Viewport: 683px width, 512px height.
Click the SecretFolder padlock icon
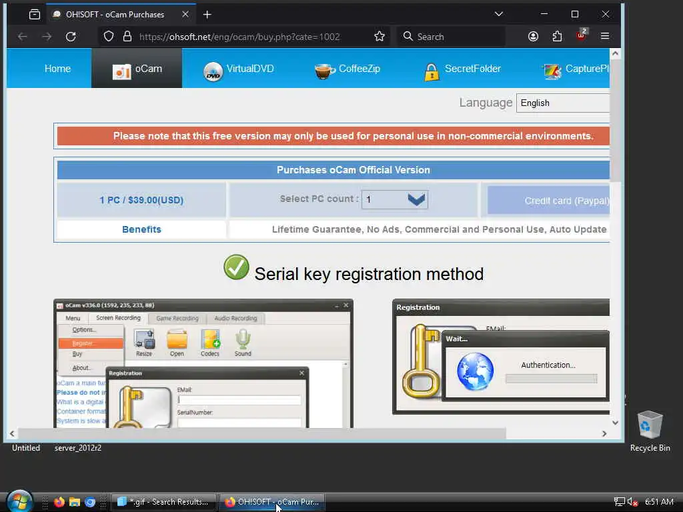tap(432, 72)
